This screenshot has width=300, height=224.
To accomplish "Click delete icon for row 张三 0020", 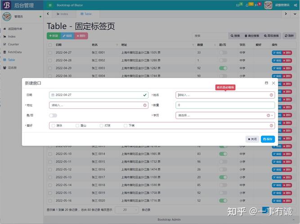I will (287, 201).
